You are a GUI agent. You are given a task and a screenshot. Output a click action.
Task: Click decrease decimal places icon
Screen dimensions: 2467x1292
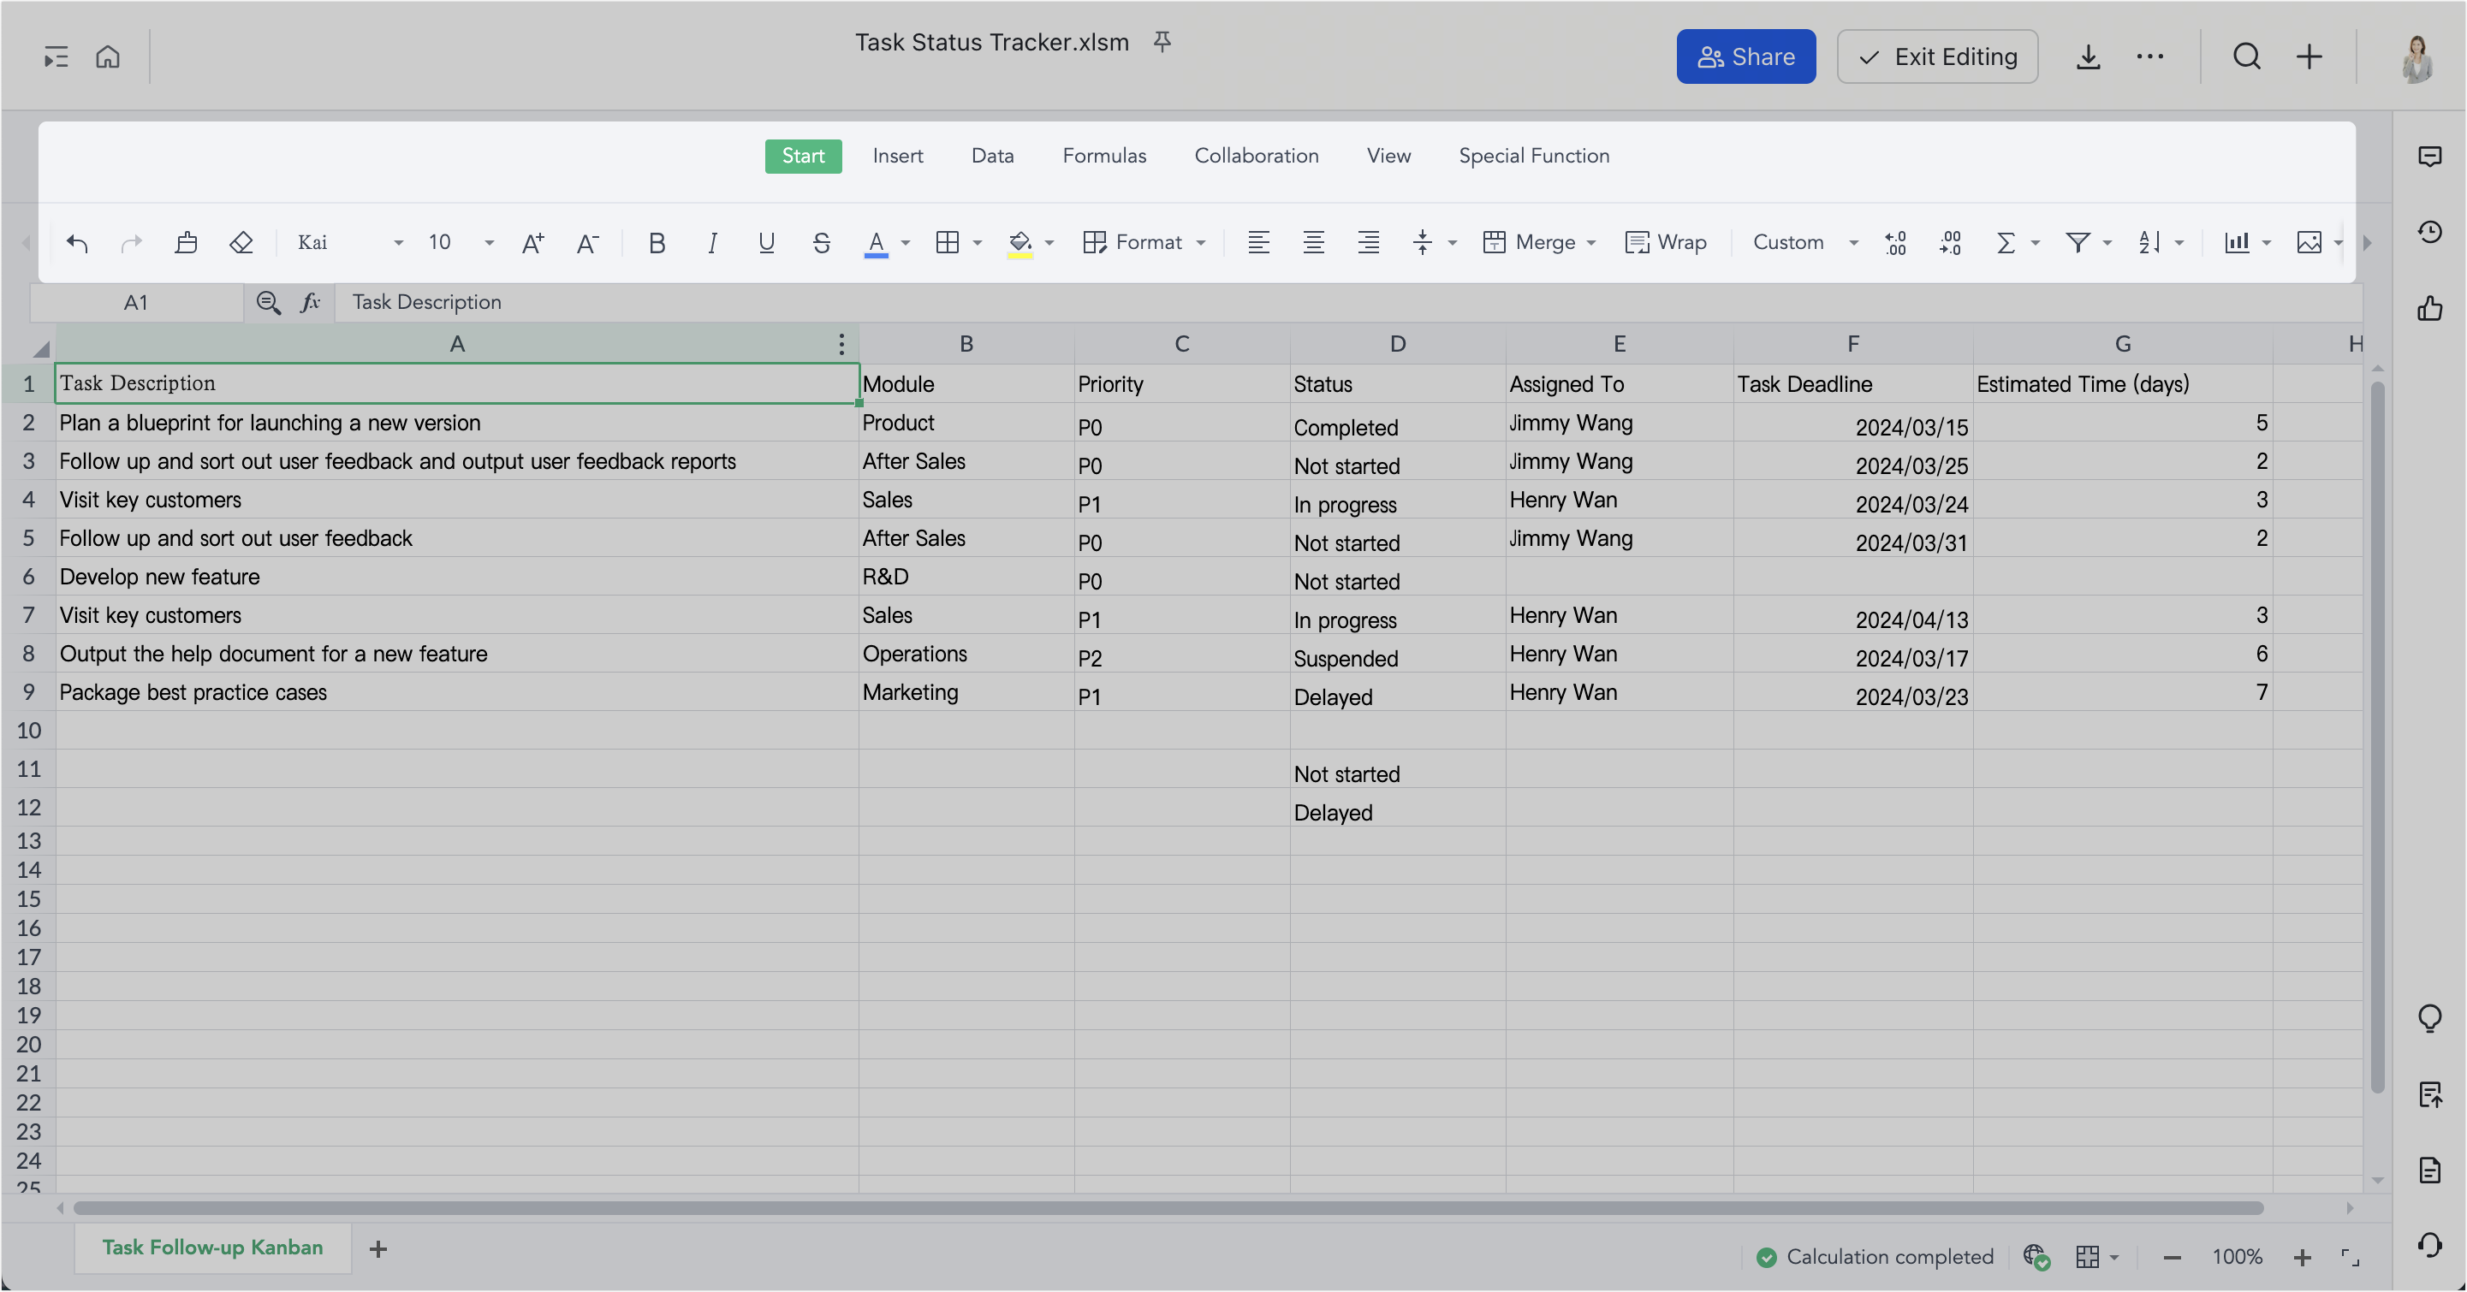coord(1950,243)
